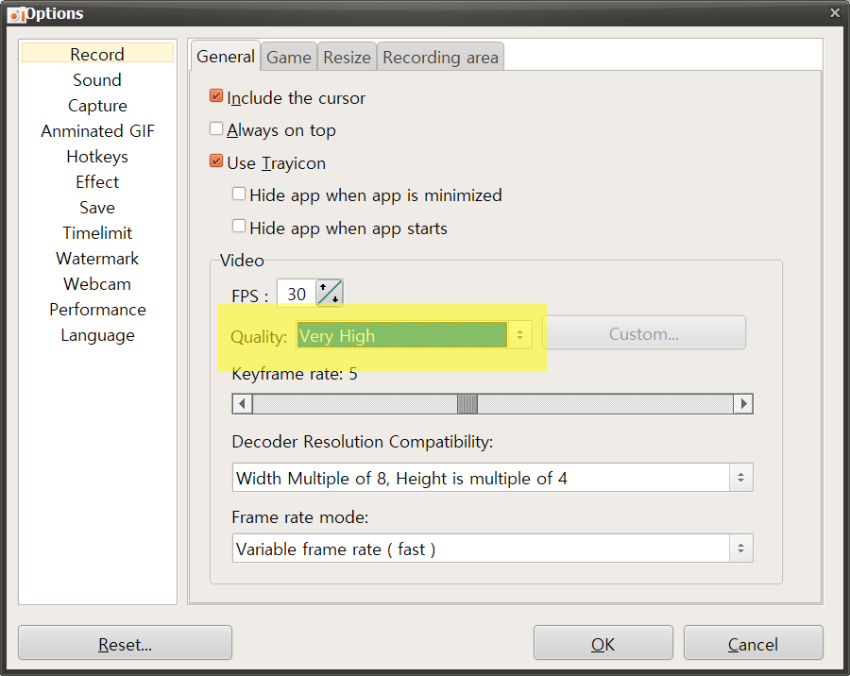This screenshot has width=850, height=676.
Task: Select Record in the options list
Action: click(x=97, y=54)
